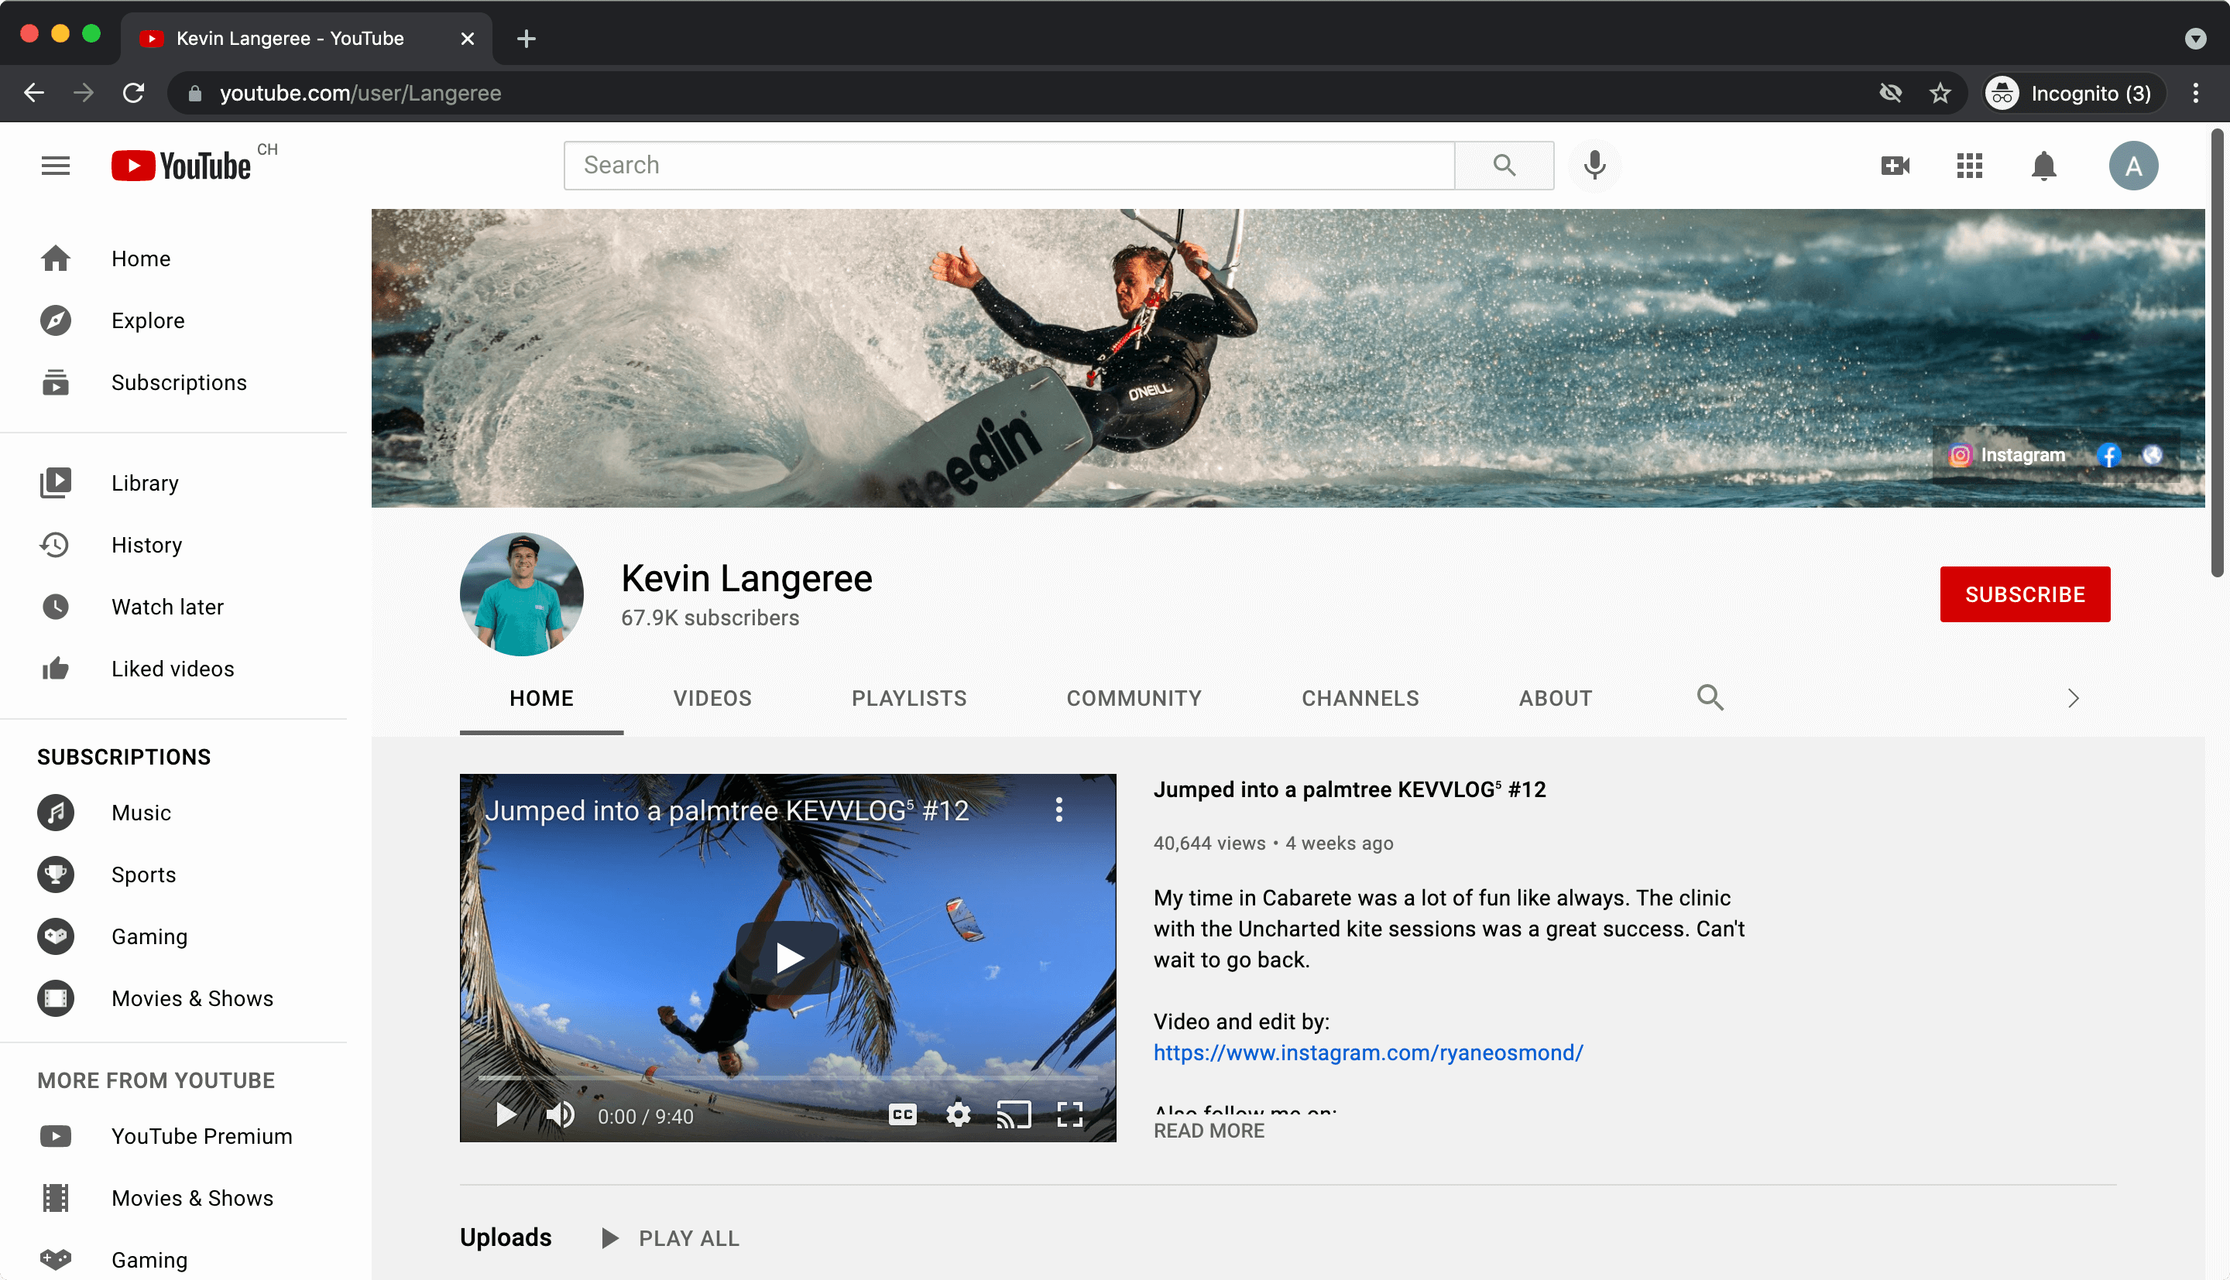The height and width of the screenshot is (1280, 2230).
Task: Open the notifications bell
Action: [x=2043, y=166]
